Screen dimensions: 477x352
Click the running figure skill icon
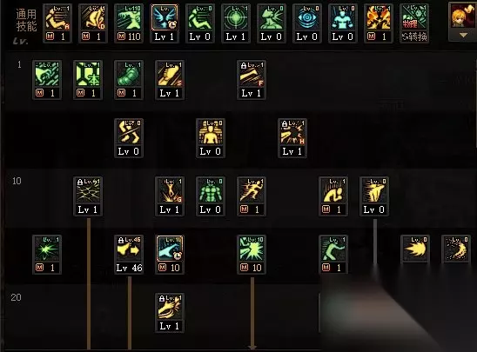click(x=252, y=196)
